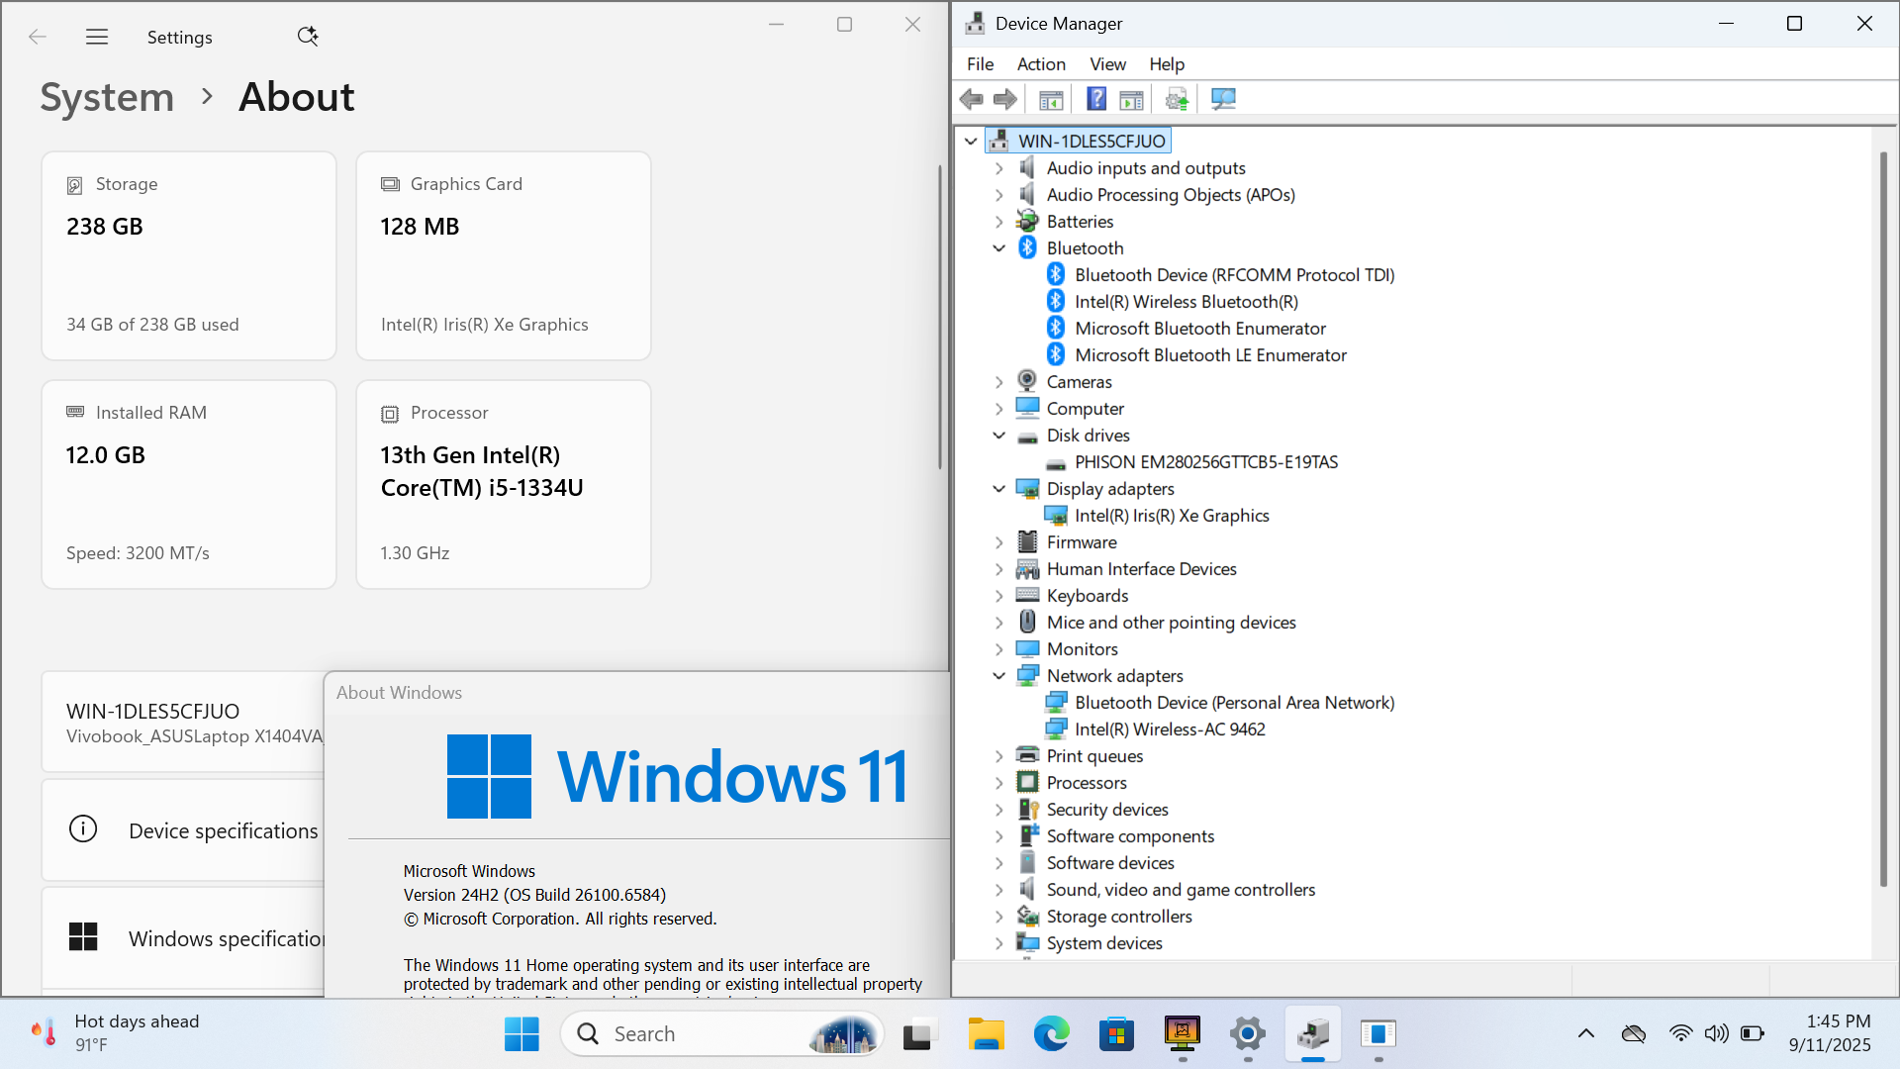The width and height of the screenshot is (1900, 1069).
Task: Open the View menu in Device Manager
Action: pyautogui.click(x=1107, y=63)
